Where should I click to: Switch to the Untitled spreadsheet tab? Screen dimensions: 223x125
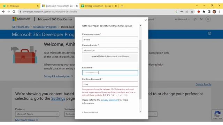pyautogui.click(x=99, y=6)
